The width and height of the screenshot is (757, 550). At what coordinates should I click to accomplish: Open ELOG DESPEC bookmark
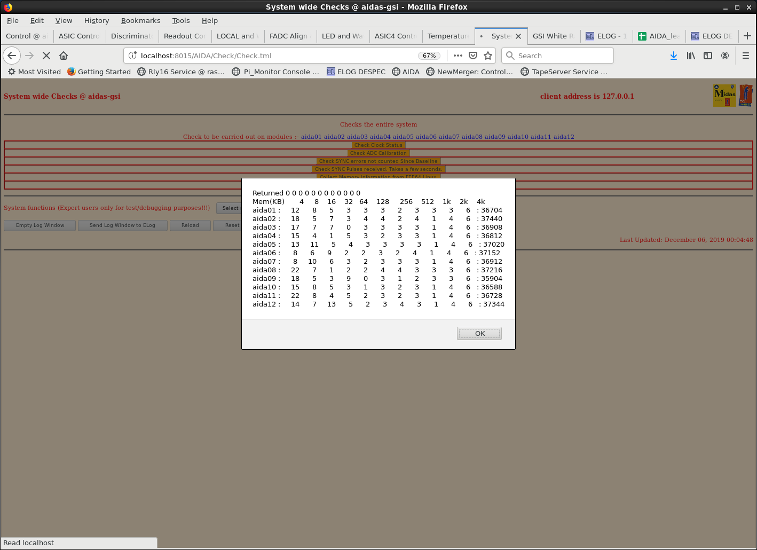click(356, 72)
